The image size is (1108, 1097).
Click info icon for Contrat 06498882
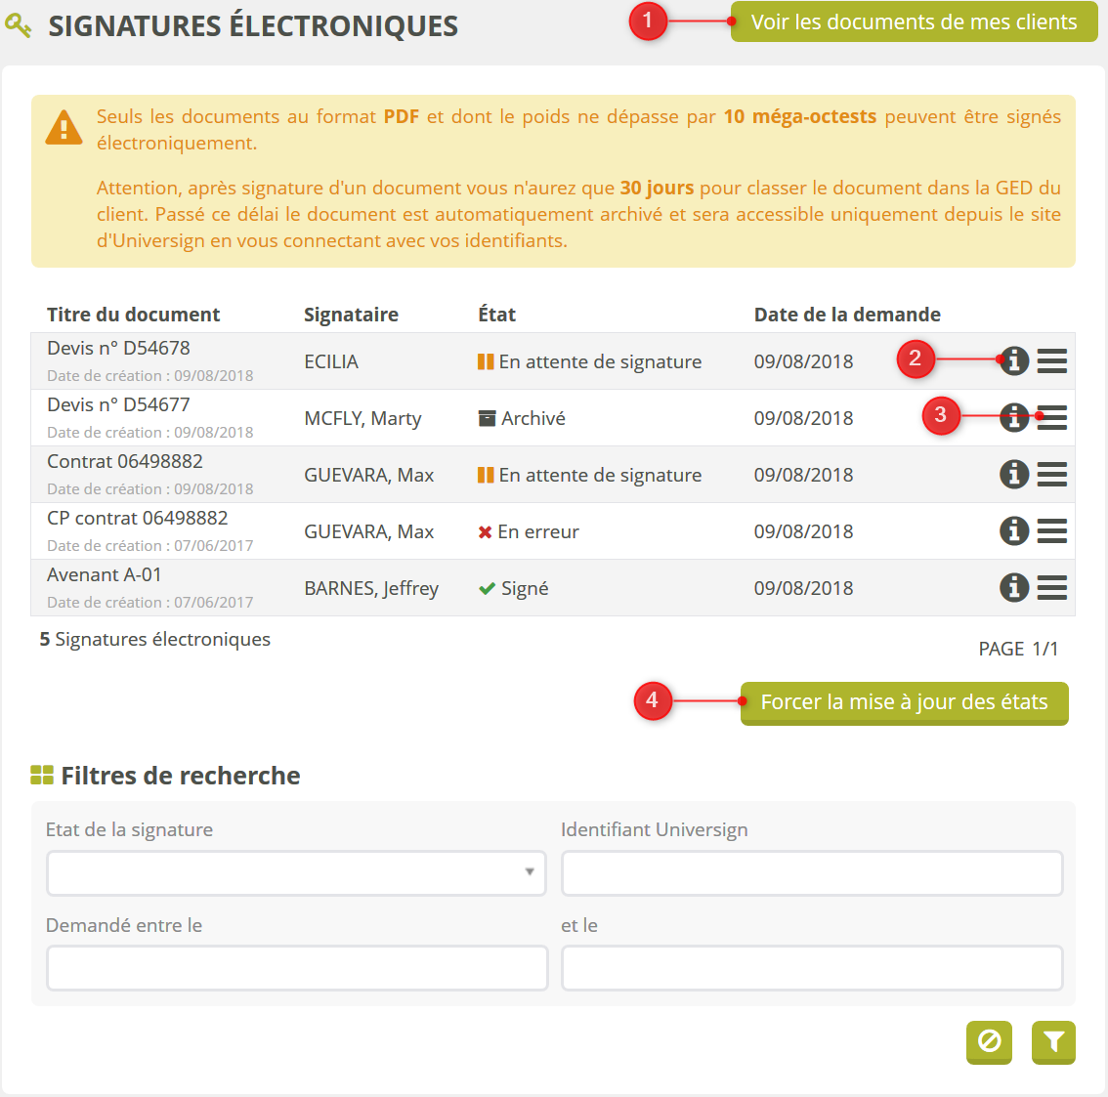[x=1014, y=475]
